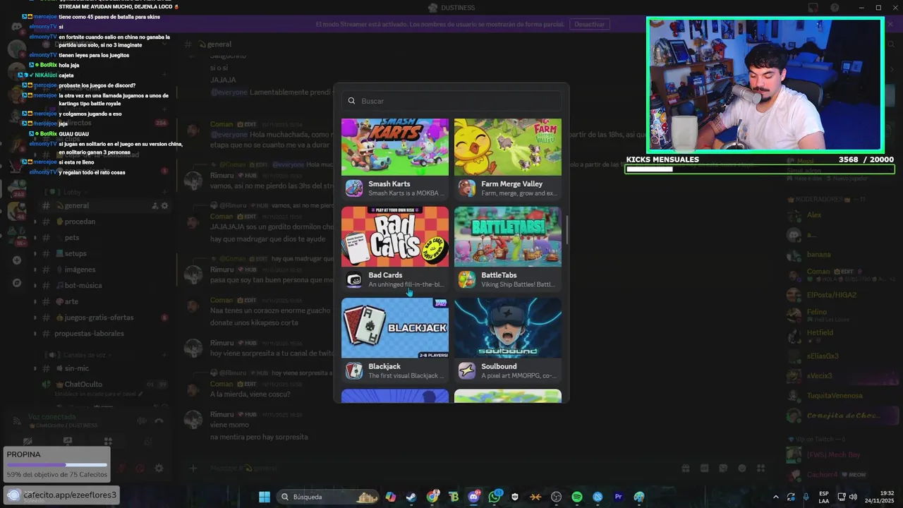Viewport: 903px width, 508px height.
Task: Expand bot-música channel arrow
Action: pyautogui.click(x=35, y=286)
